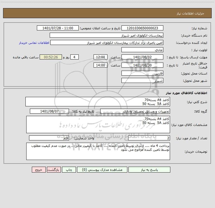The height and width of the screenshot is (208, 215).
Task: Click the تاریخ نیاز به کالا label
Action: click(83, 111)
